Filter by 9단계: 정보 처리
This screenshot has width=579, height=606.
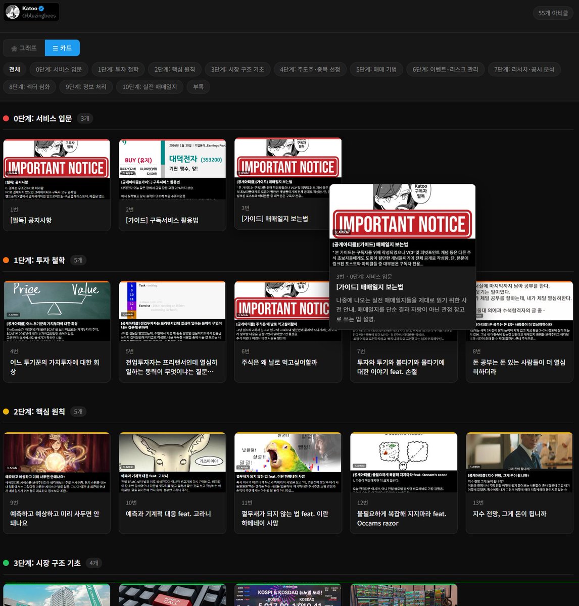(86, 87)
